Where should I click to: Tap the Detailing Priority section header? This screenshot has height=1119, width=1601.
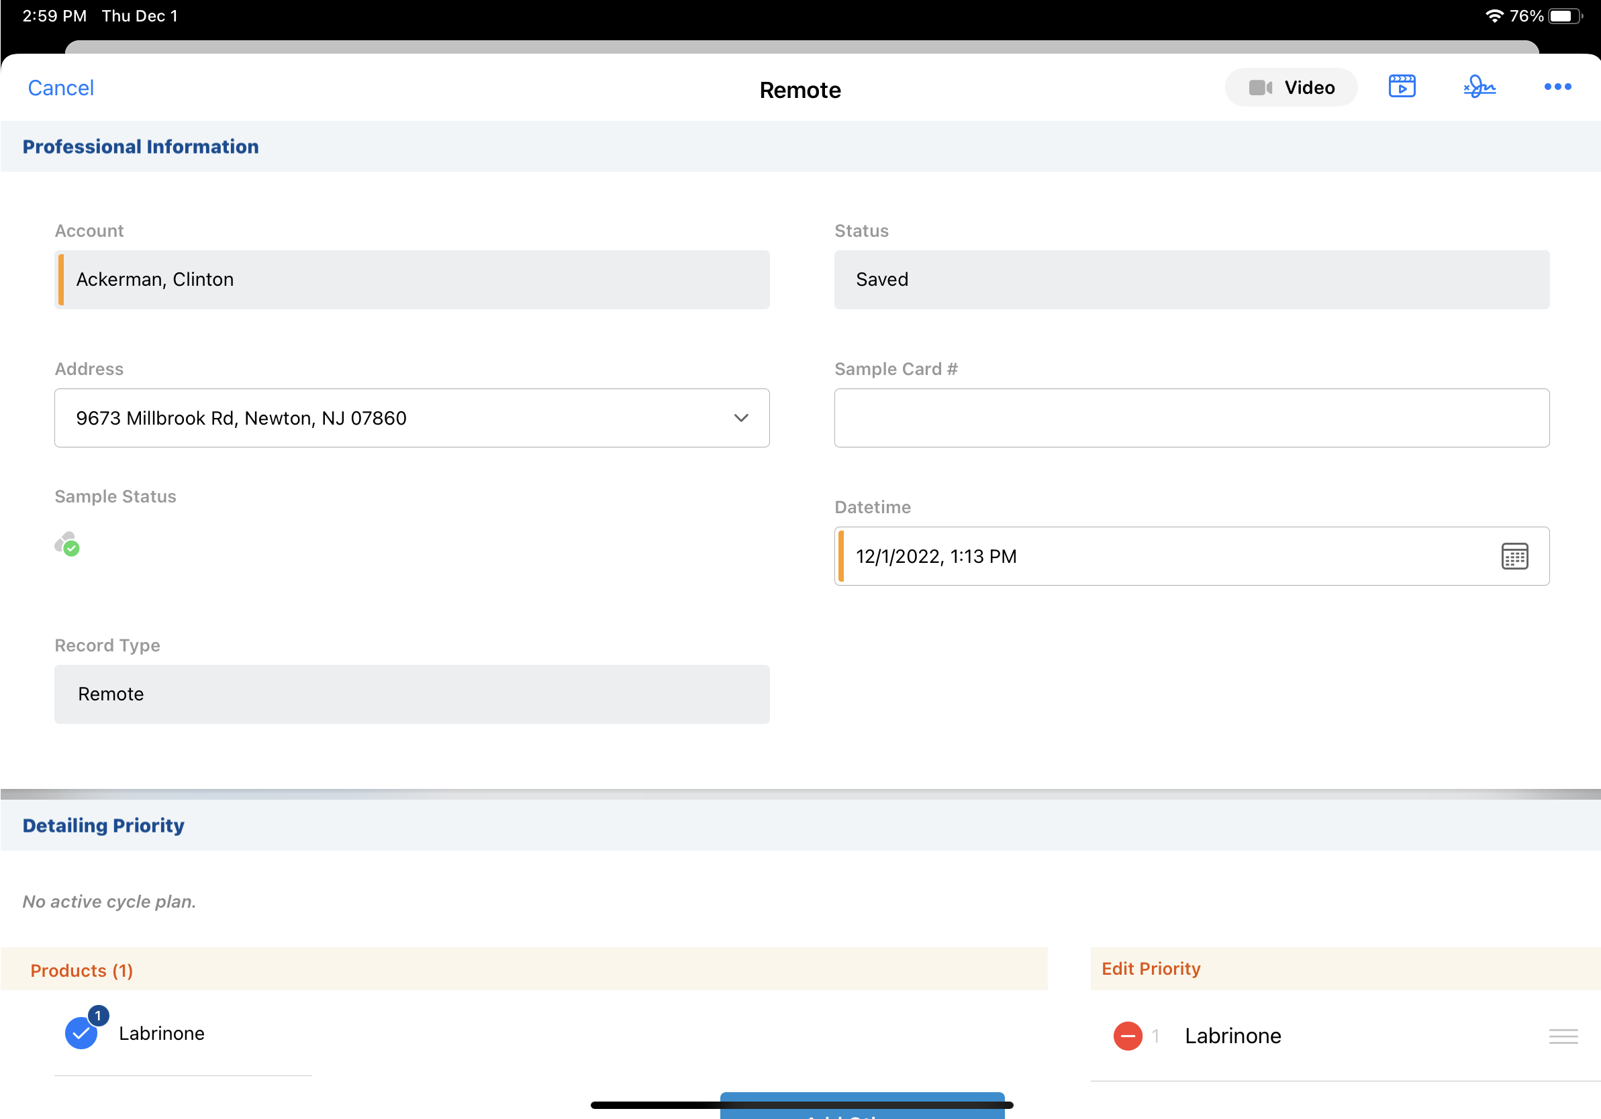coord(103,826)
